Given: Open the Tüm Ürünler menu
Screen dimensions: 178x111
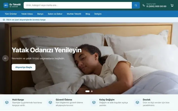Looking at the screenshot, I should click(11, 14).
